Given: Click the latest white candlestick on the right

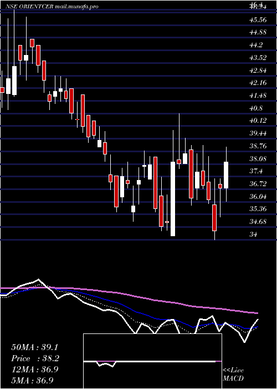Looking at the screenshot, I should pos(226,175).
